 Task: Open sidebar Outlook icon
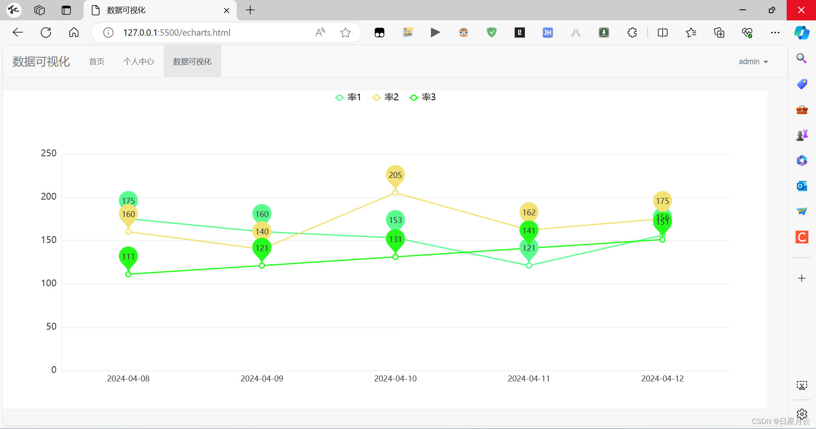802,186
